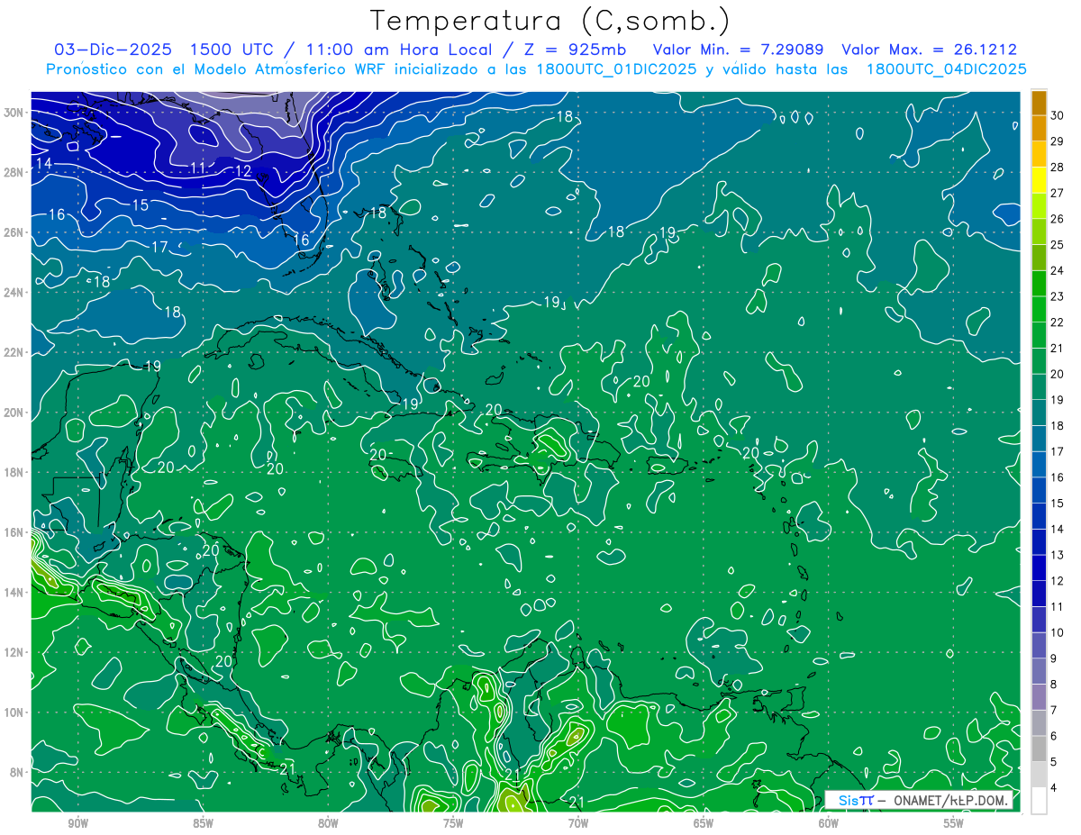1081x835 pixels.
Task: Click the "12N" latitude axis label
Action: click(14, 652)
